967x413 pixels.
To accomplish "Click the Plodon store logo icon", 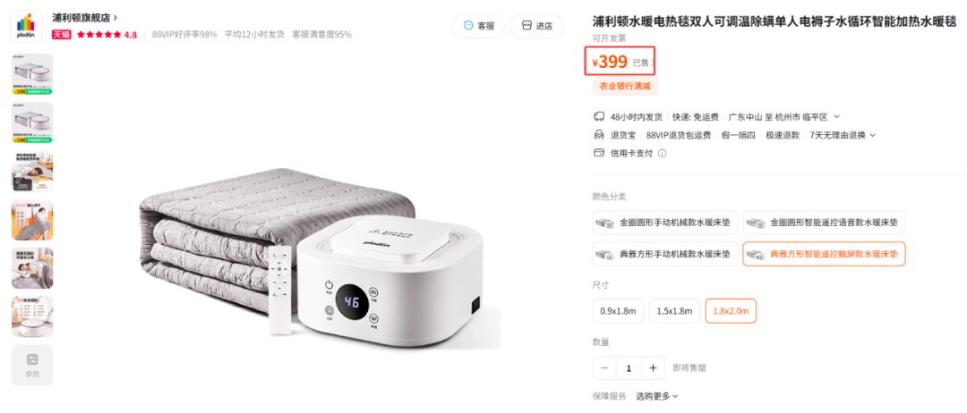I will (26, 26).
